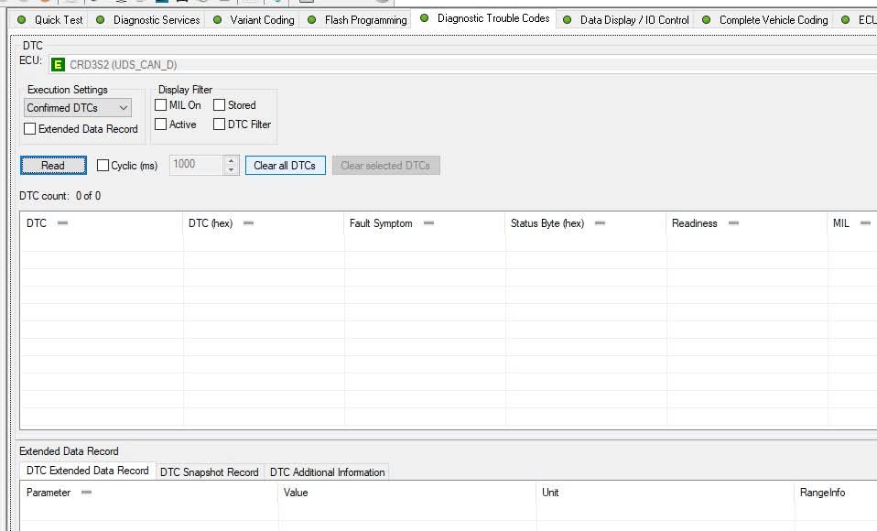This screenshot has height=531, width=877.
Task: Open the Confirmed DTCs dropdown
Action: [x=78, y=108]
